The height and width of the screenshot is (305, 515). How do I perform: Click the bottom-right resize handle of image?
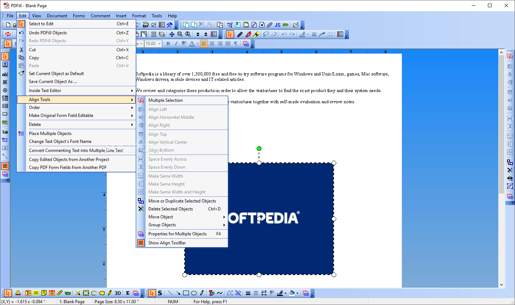pos(334,275)
